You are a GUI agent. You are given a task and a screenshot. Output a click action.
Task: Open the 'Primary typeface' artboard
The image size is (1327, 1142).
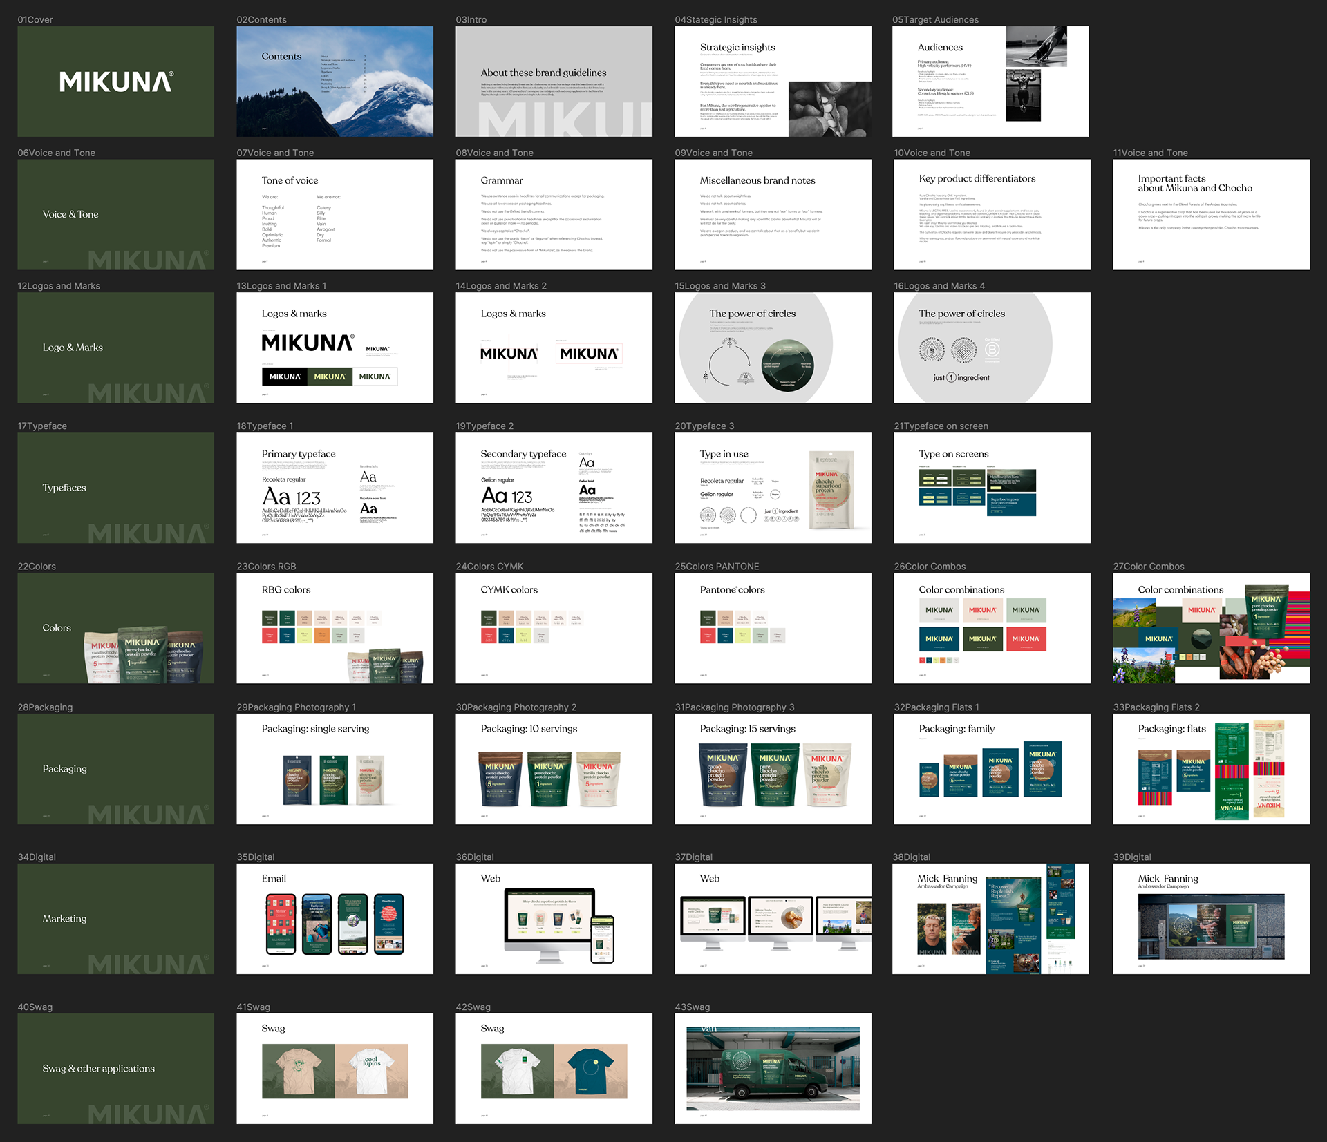click(335, 488)
